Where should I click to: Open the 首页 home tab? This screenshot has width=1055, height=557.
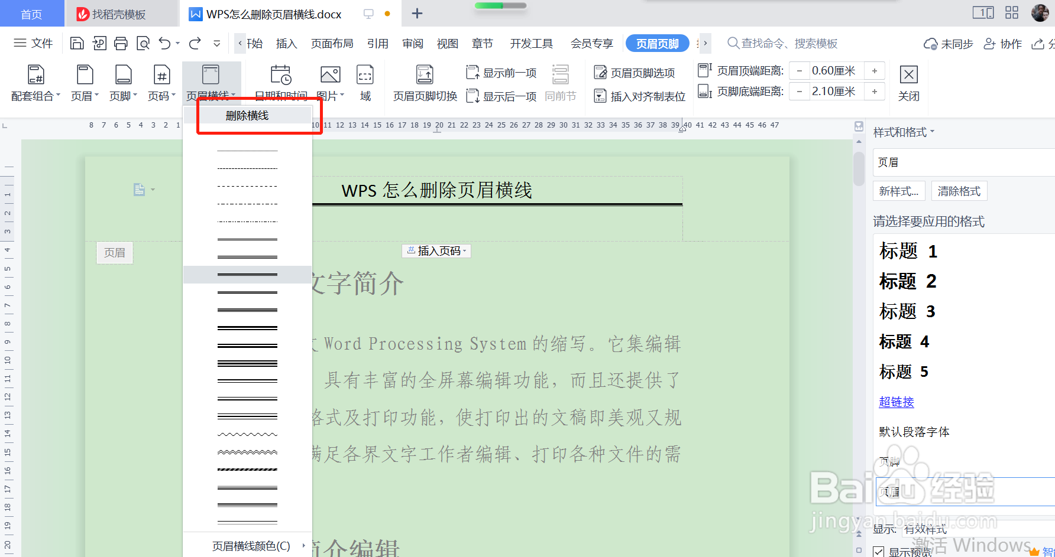tap(31, 14)
